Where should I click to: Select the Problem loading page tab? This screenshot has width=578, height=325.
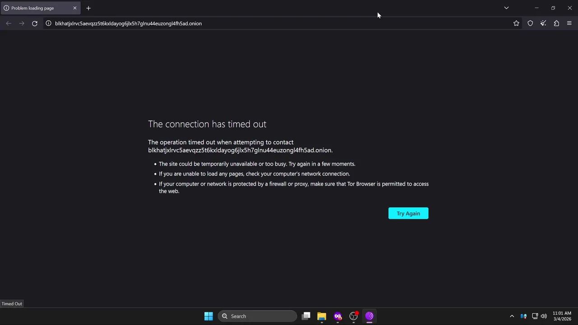[40, 8]
